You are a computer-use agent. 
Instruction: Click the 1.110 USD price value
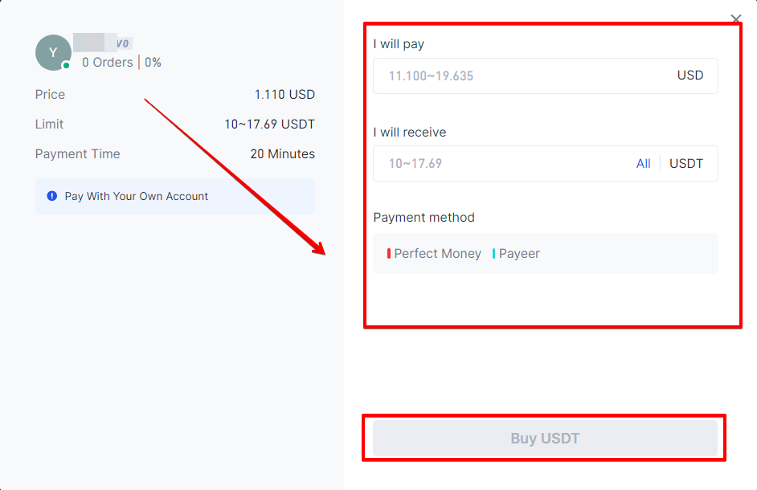[284, 94]
